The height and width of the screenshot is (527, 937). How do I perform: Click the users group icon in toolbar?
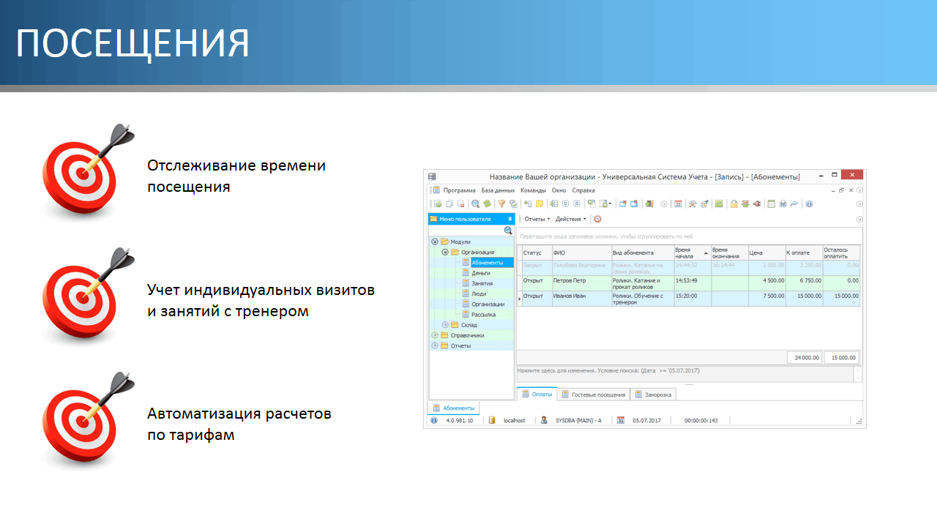pos(746,203)
